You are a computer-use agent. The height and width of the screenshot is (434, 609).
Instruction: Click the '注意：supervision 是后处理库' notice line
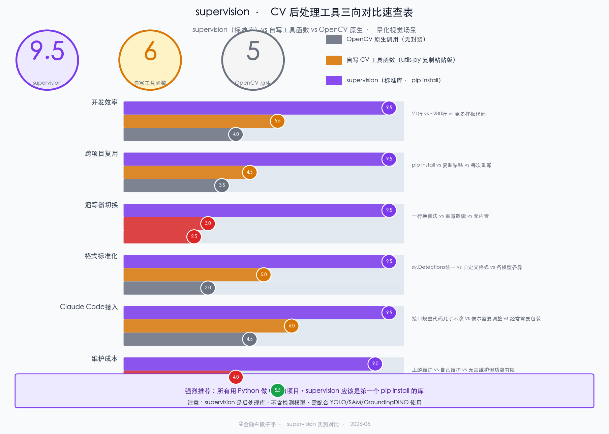pos(304,403)
